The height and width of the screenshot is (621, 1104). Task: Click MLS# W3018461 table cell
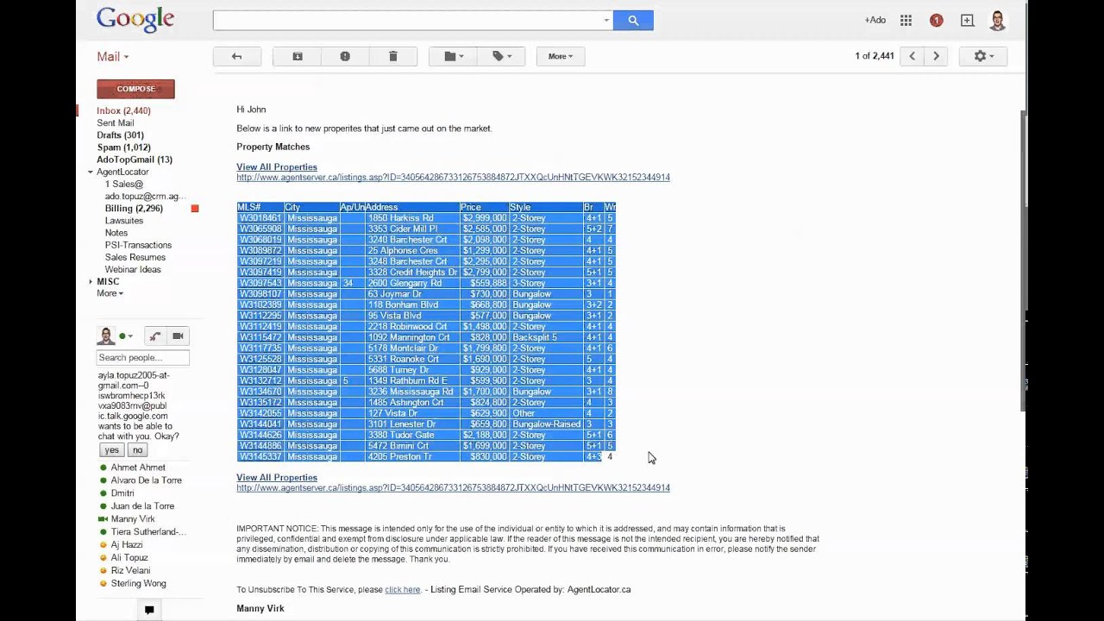tap(260, 218)
